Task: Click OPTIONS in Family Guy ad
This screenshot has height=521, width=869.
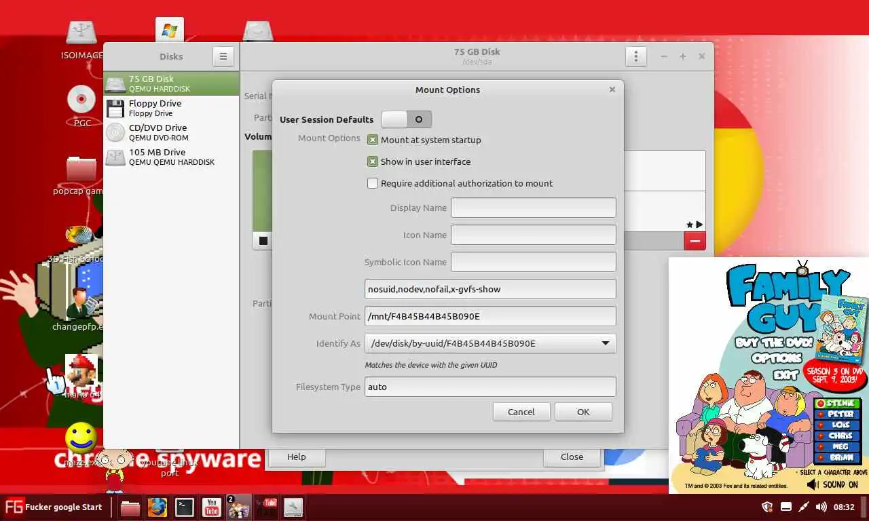Action: (x=777, y=358)
